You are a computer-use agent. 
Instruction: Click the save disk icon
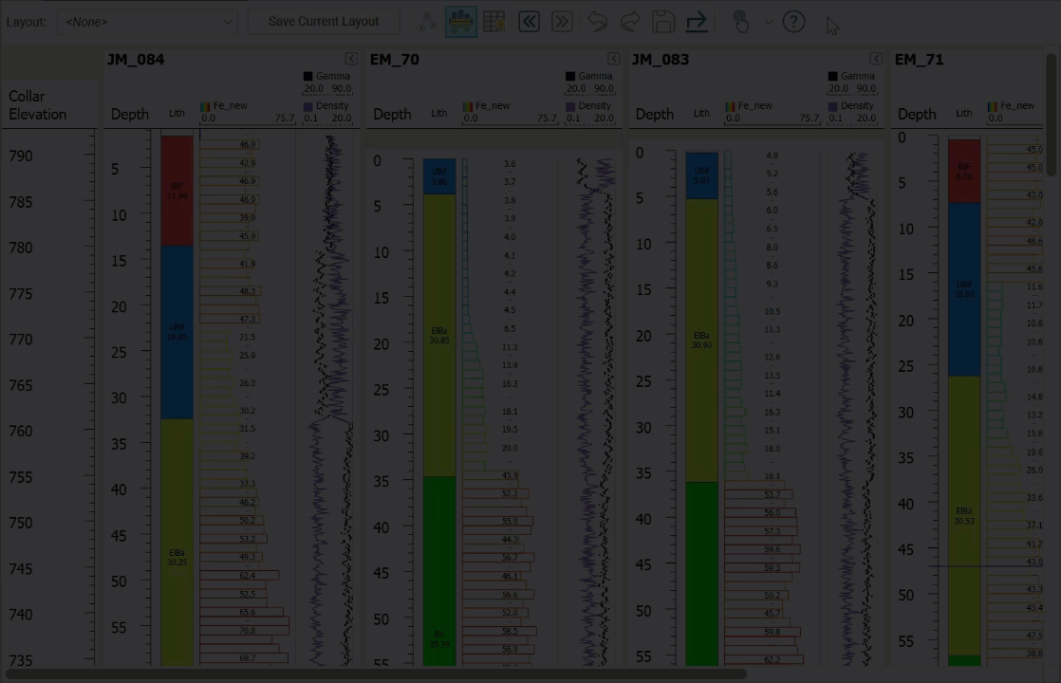[663, 22]
